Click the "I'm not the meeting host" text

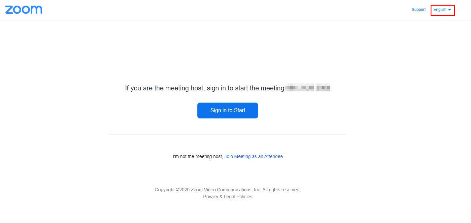point(198,156)
